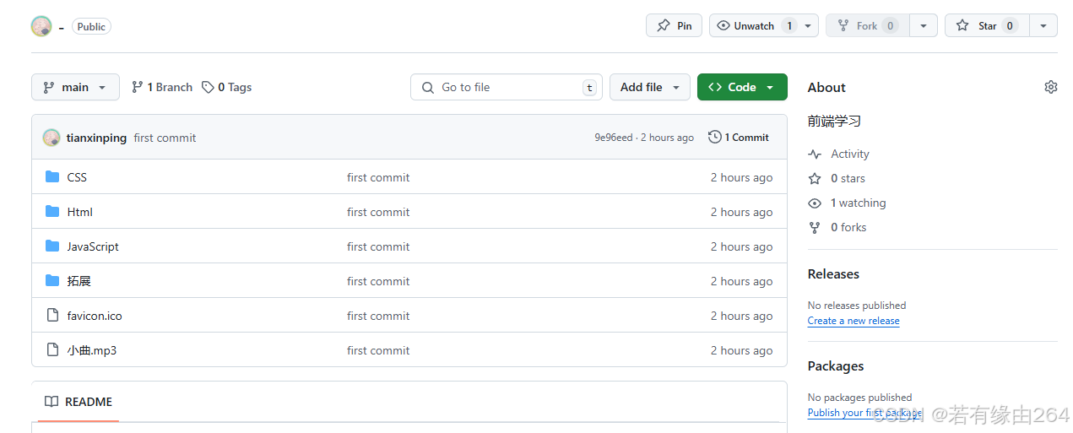Open the green Code dropdown button
Viewport: 1073px width, 433px height.
(742, 87)
